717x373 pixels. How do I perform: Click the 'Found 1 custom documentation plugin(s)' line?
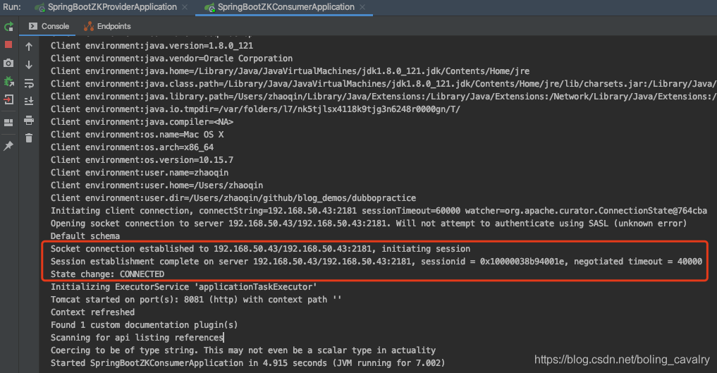click(144, 324)
